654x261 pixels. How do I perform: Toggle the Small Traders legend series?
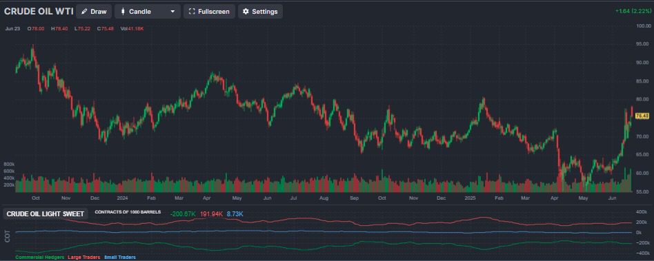pyautogui.click(x=120, y=258)
